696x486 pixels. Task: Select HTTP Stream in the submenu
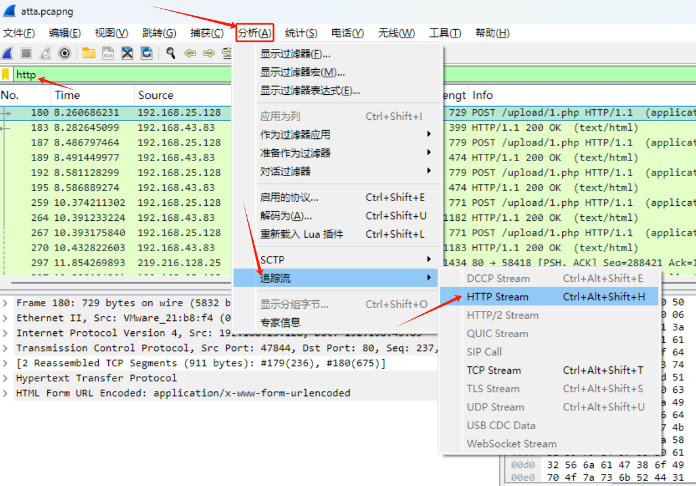[x=497, y=296]
